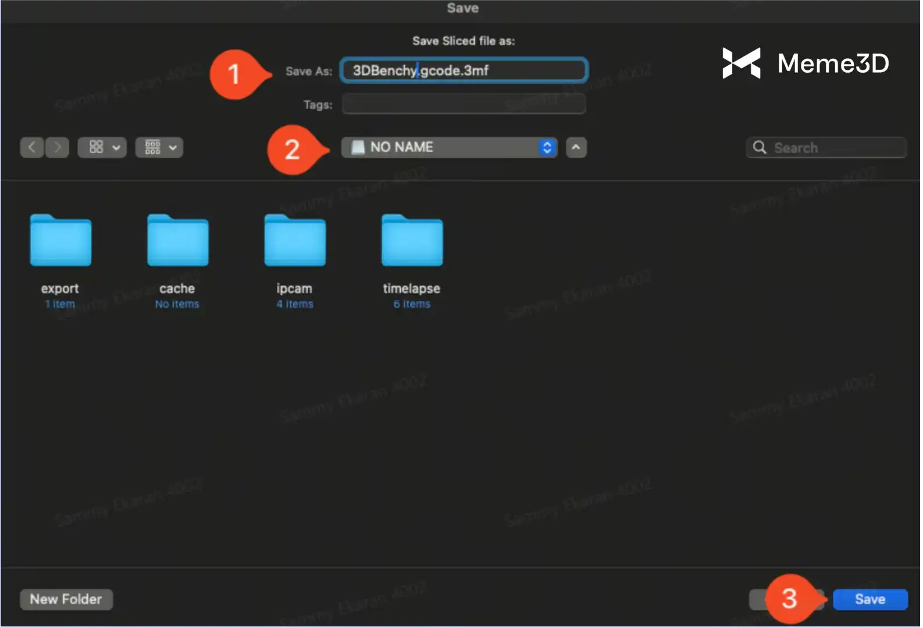Screen dimensions: 923x628
Task: Click the forward navigation arrow
Action: click(57, 148)
